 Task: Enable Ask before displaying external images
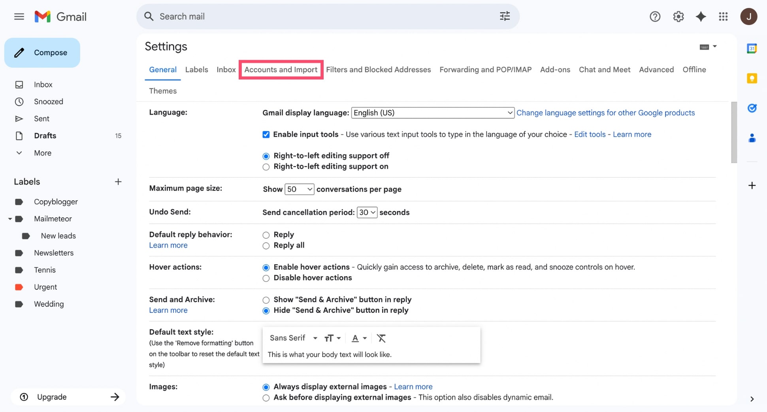tap(266, 398)
